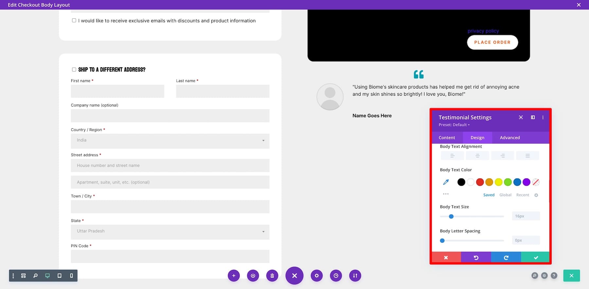The image size is (589, 289).
Task: Switch to wireframe view
Action: tap(24, 276)
